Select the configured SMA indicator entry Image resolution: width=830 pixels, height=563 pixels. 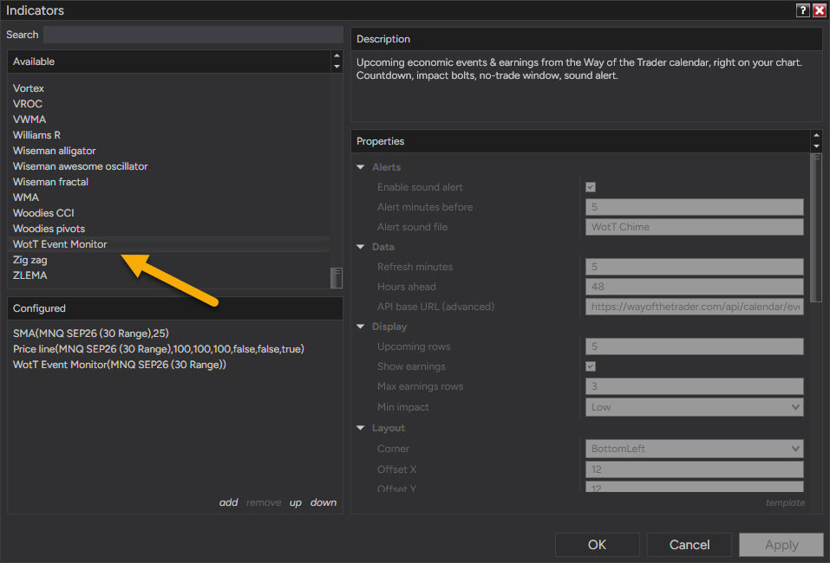tap(91, 333)
